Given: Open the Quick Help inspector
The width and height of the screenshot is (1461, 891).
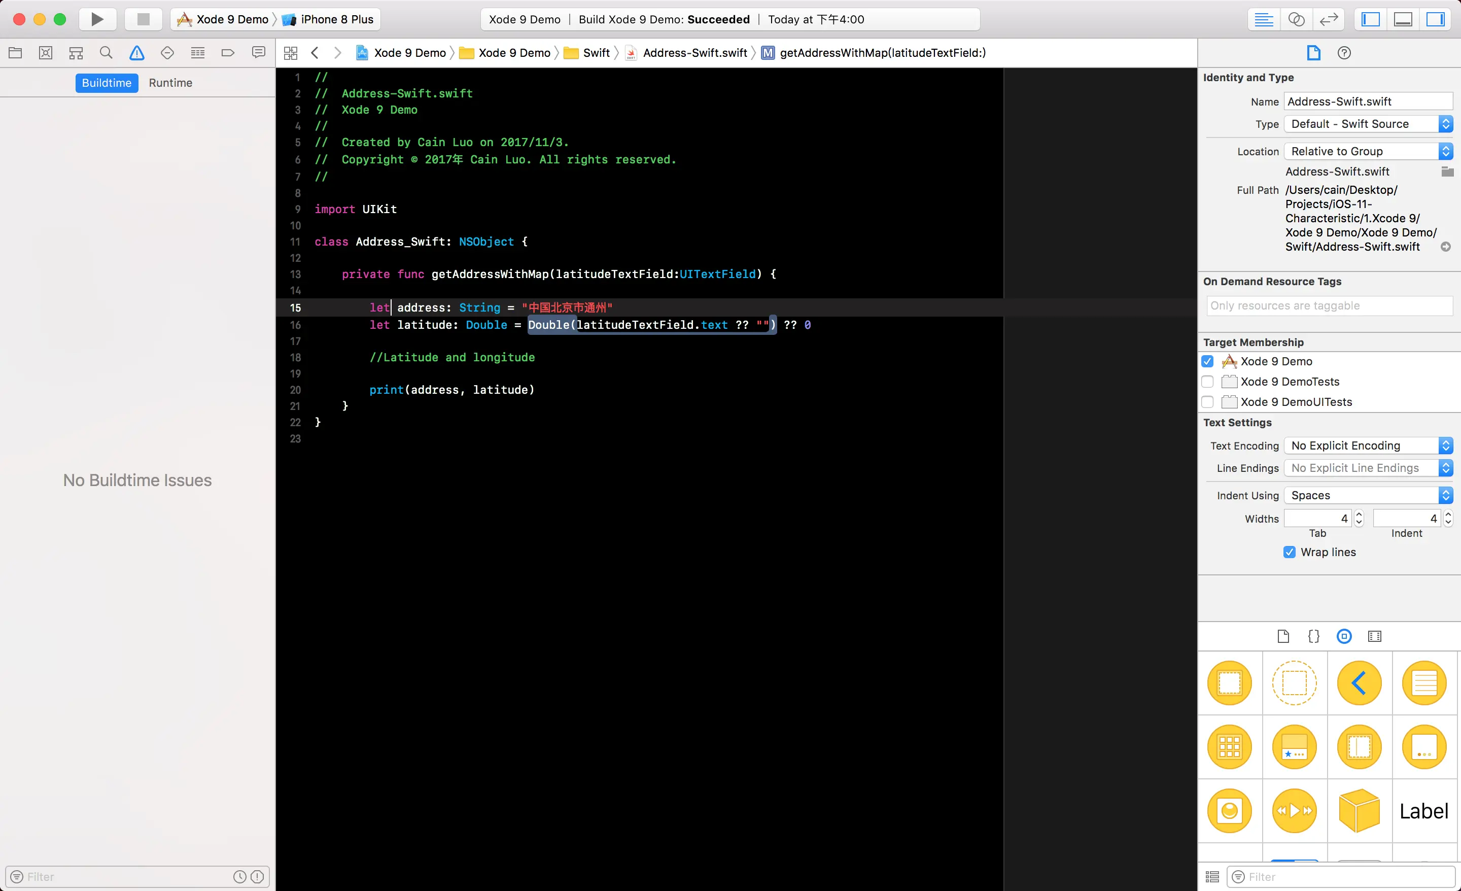Looking at the screenshot, I should click(x=1344, y=53).
